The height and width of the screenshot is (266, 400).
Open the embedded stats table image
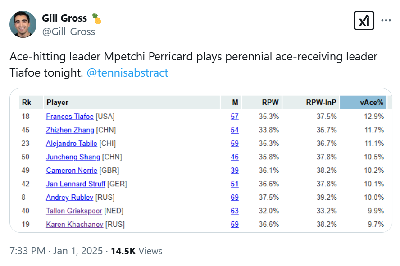tap(201, 160)
